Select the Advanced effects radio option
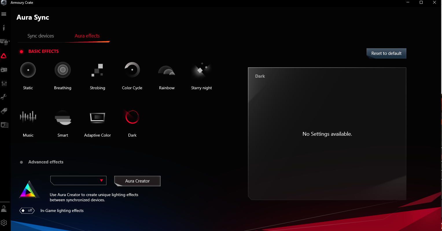Viewport: 442px width, 231px height. coord(21,162)
